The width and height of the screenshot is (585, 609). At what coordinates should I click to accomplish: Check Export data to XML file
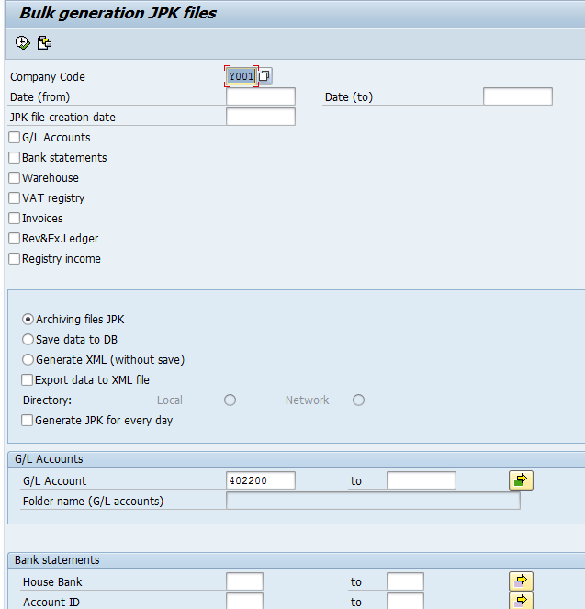click(28, 380)
